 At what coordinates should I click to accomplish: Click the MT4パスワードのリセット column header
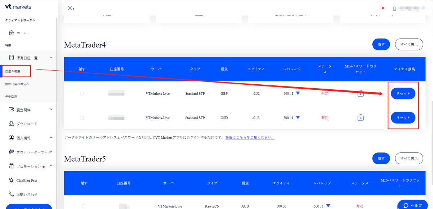pyautogui.click(x=361, y=69)
